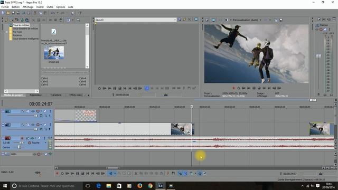Open the Touche automation mode dropdown on audio track

click(45, 142)
